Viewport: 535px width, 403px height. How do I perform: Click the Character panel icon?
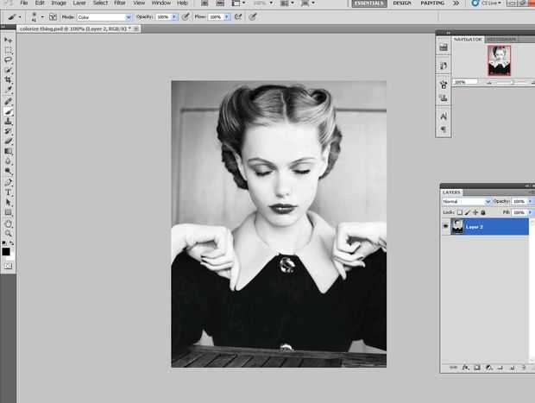click(444, 116)
